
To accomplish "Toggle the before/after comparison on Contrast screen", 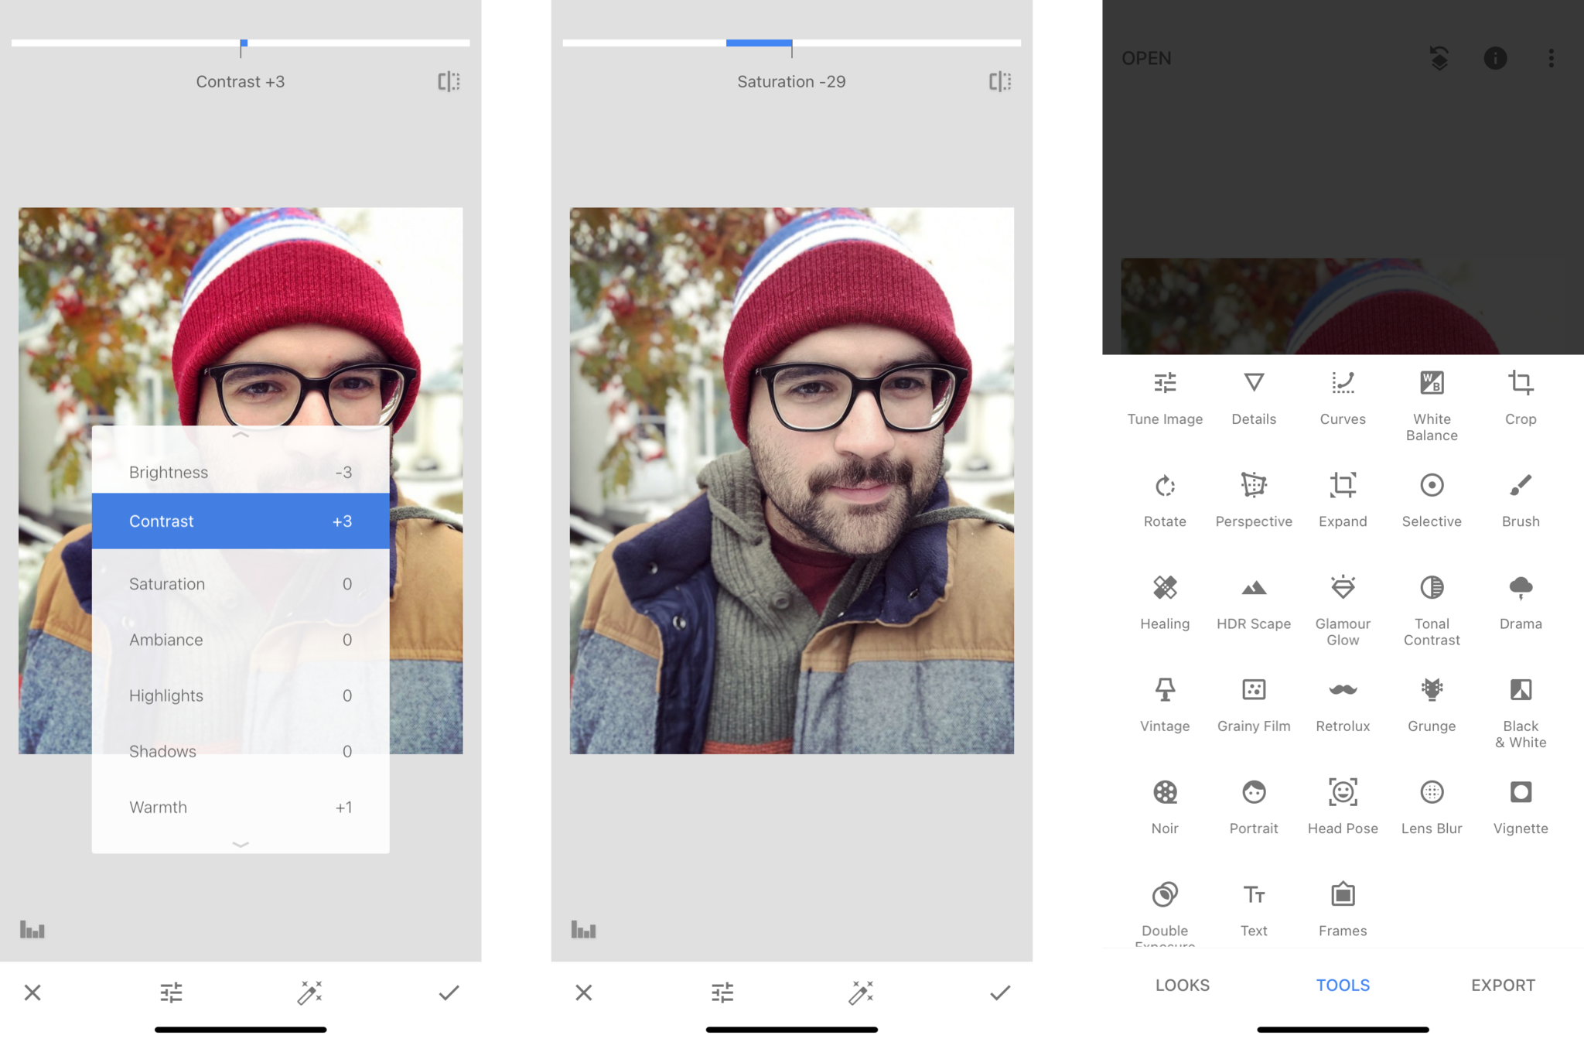I will 449,81.
